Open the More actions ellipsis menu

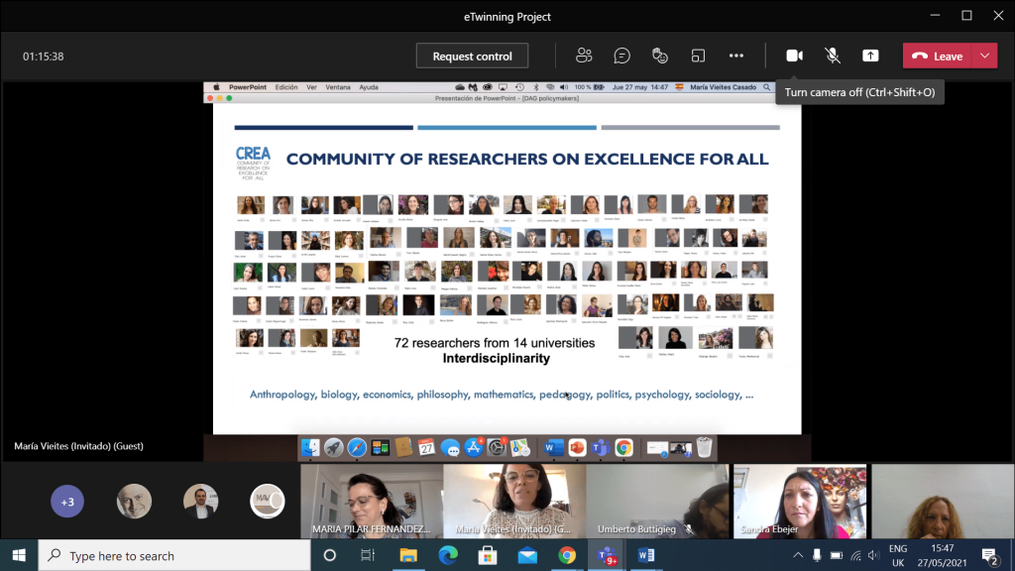point(735,56)
